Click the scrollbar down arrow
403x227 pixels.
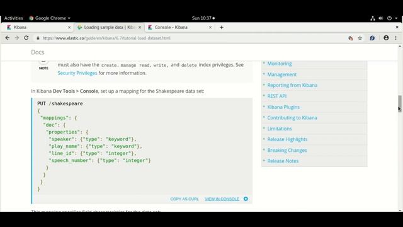[400, 210]
